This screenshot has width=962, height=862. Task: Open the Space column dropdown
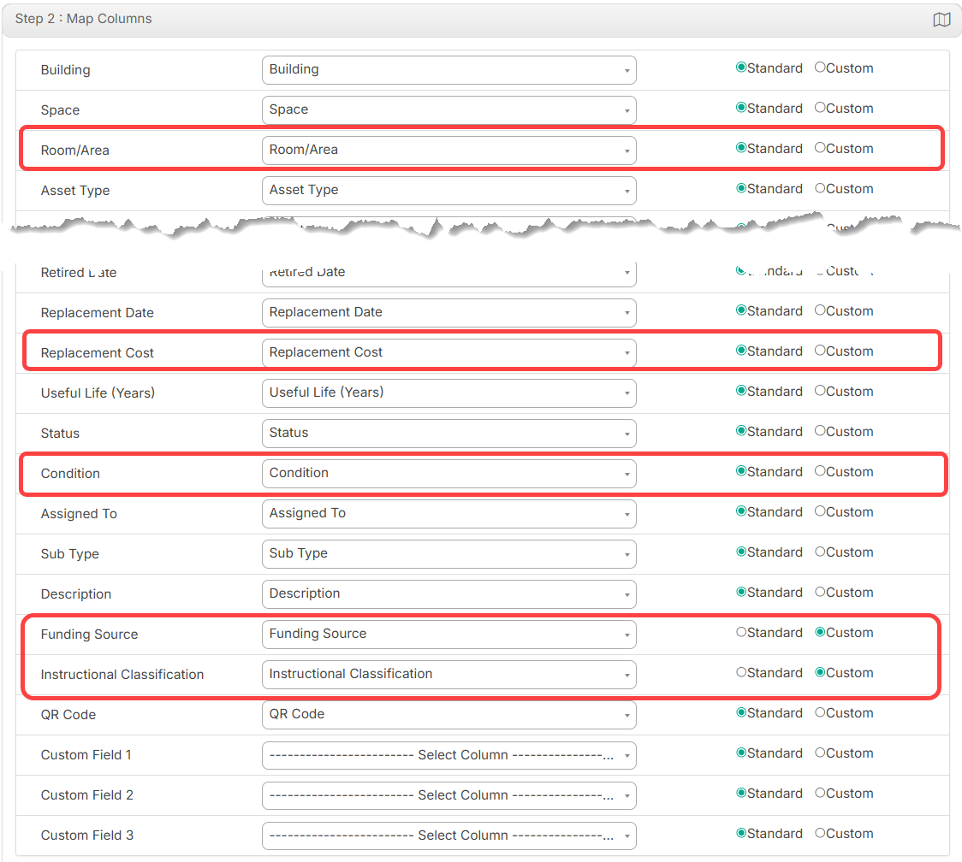(x=448, y=110)
